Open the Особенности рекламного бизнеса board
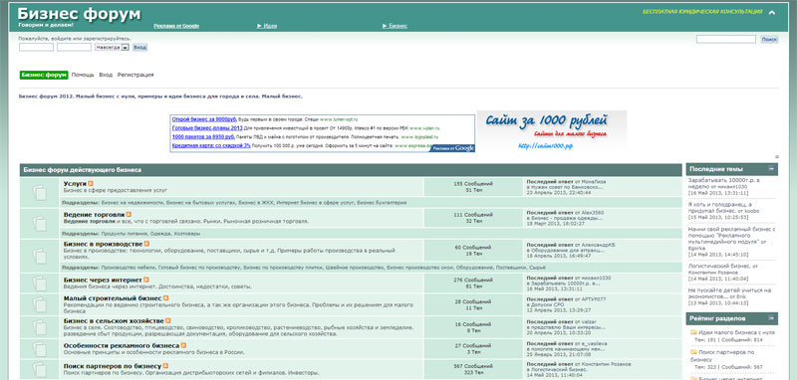Viewport: 797px width, 380px height. coord(122,345)
